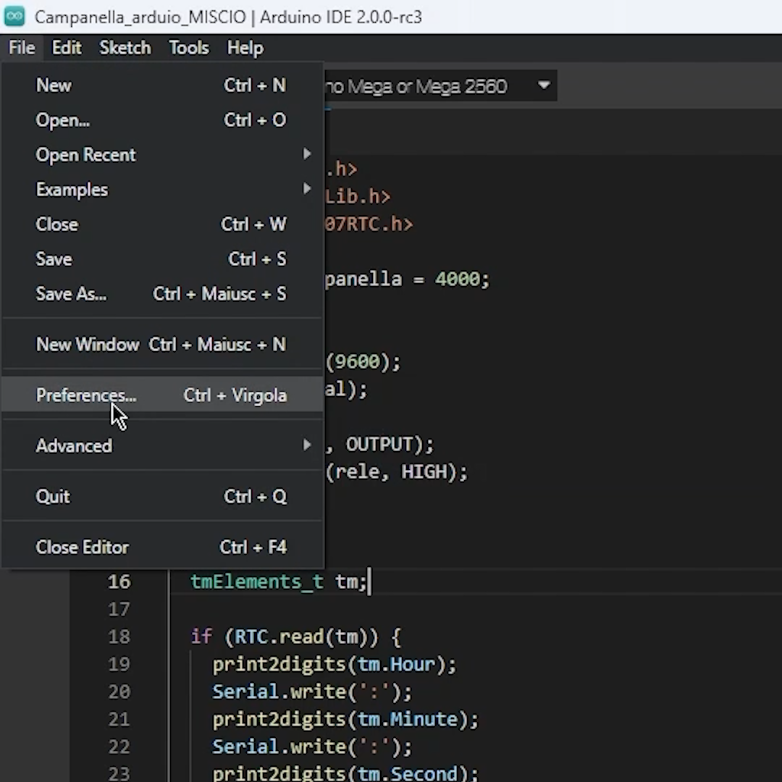782x782 pixels.
Task: Click line number 16 in the gutter
Action: click(119, 581)
